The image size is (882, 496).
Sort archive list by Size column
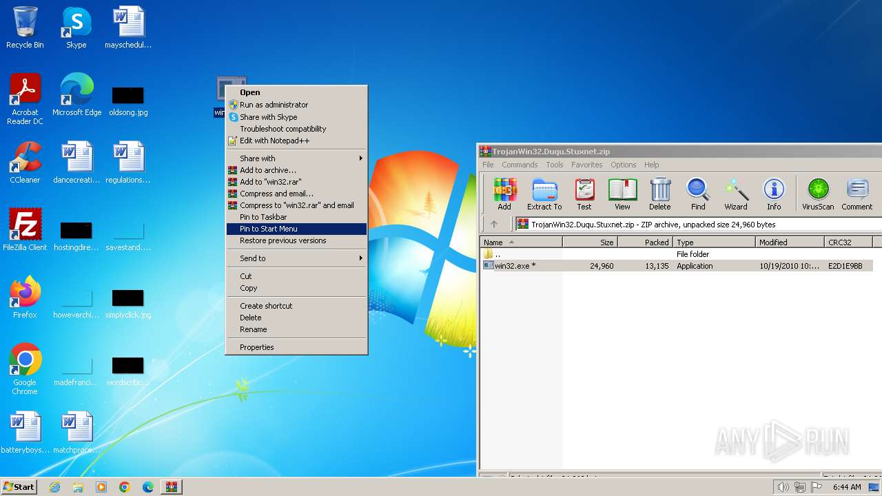click(x=590, y=242)
